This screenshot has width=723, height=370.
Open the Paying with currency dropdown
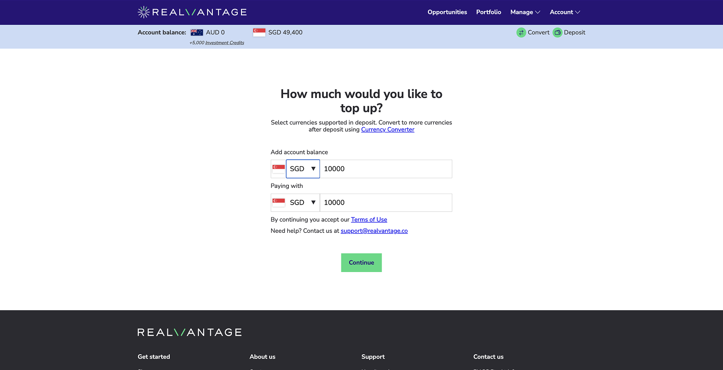tap(303, 203)
